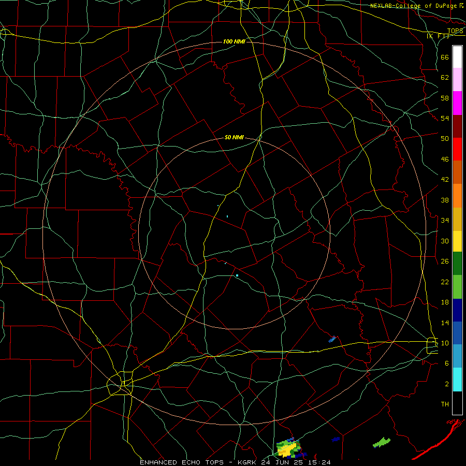
Task: Click the legend value '58'
Action: [x=445, y=98]
